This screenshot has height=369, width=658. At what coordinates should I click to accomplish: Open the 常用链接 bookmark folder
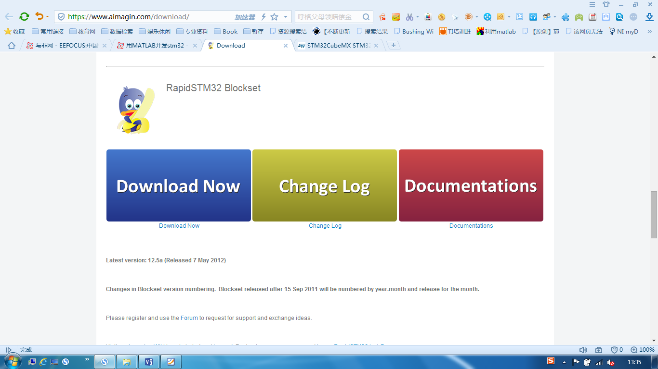click(48, 31)
